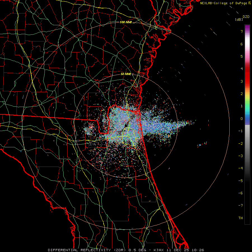
Task: Click the 6 dB value on color scale
Action: pyautogui.click(x=242, y=44)
